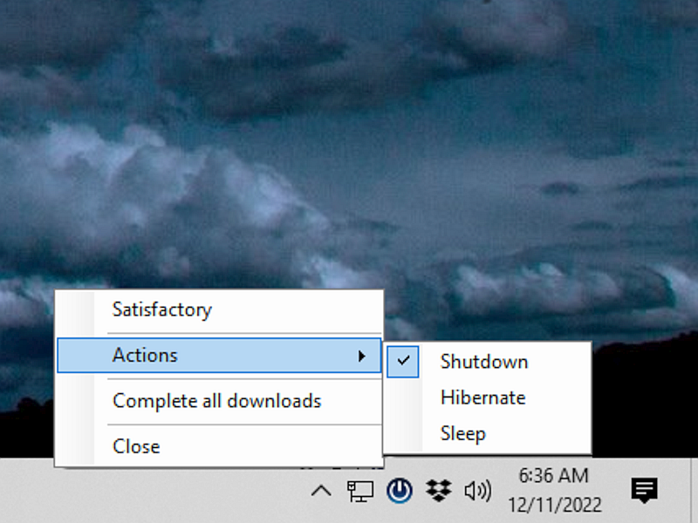Click the blue power tray icon

400,491
